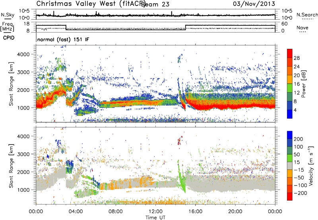Click the "normal (fast) 151 IF" mode text
Image resolution: width=318 pixels, height=220 pixels.
[x=63, y=39]
